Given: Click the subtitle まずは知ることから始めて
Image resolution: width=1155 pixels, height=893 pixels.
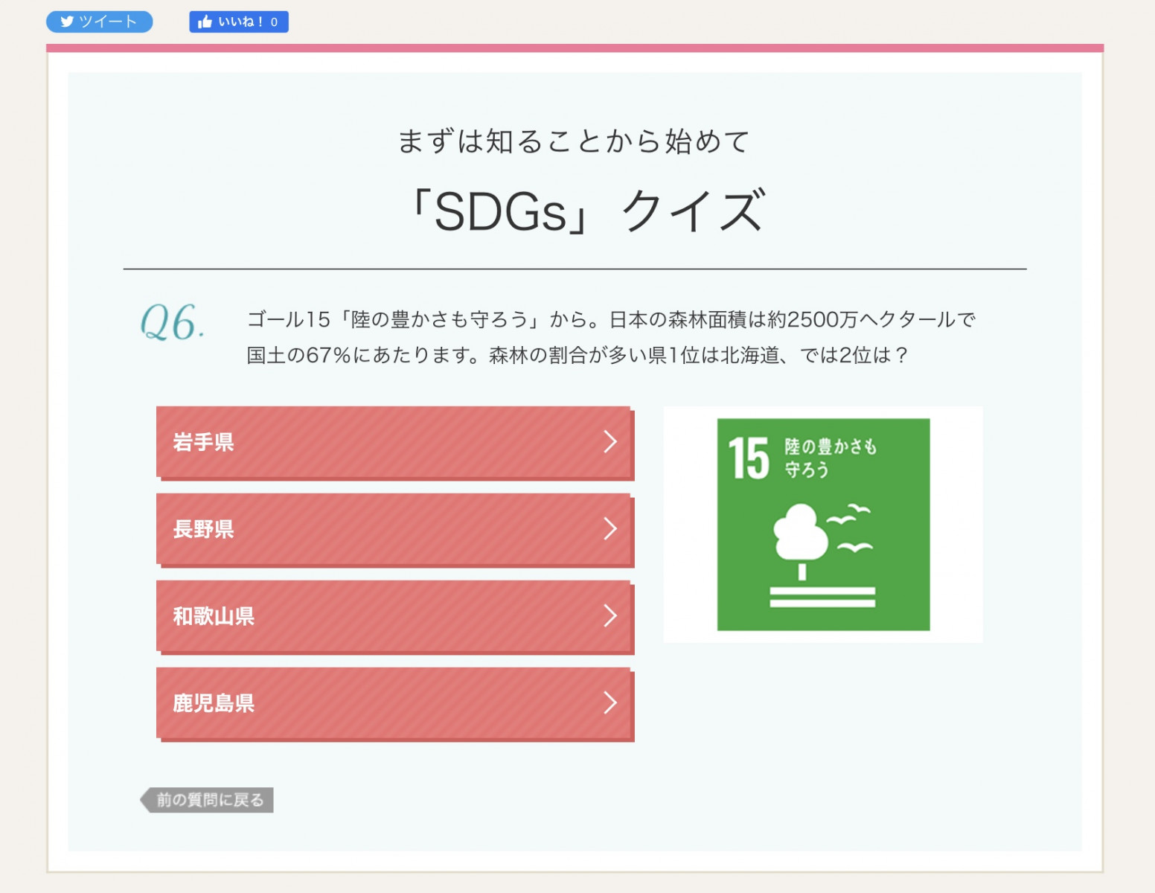Looking at the screenshot, I should [574, 141].
